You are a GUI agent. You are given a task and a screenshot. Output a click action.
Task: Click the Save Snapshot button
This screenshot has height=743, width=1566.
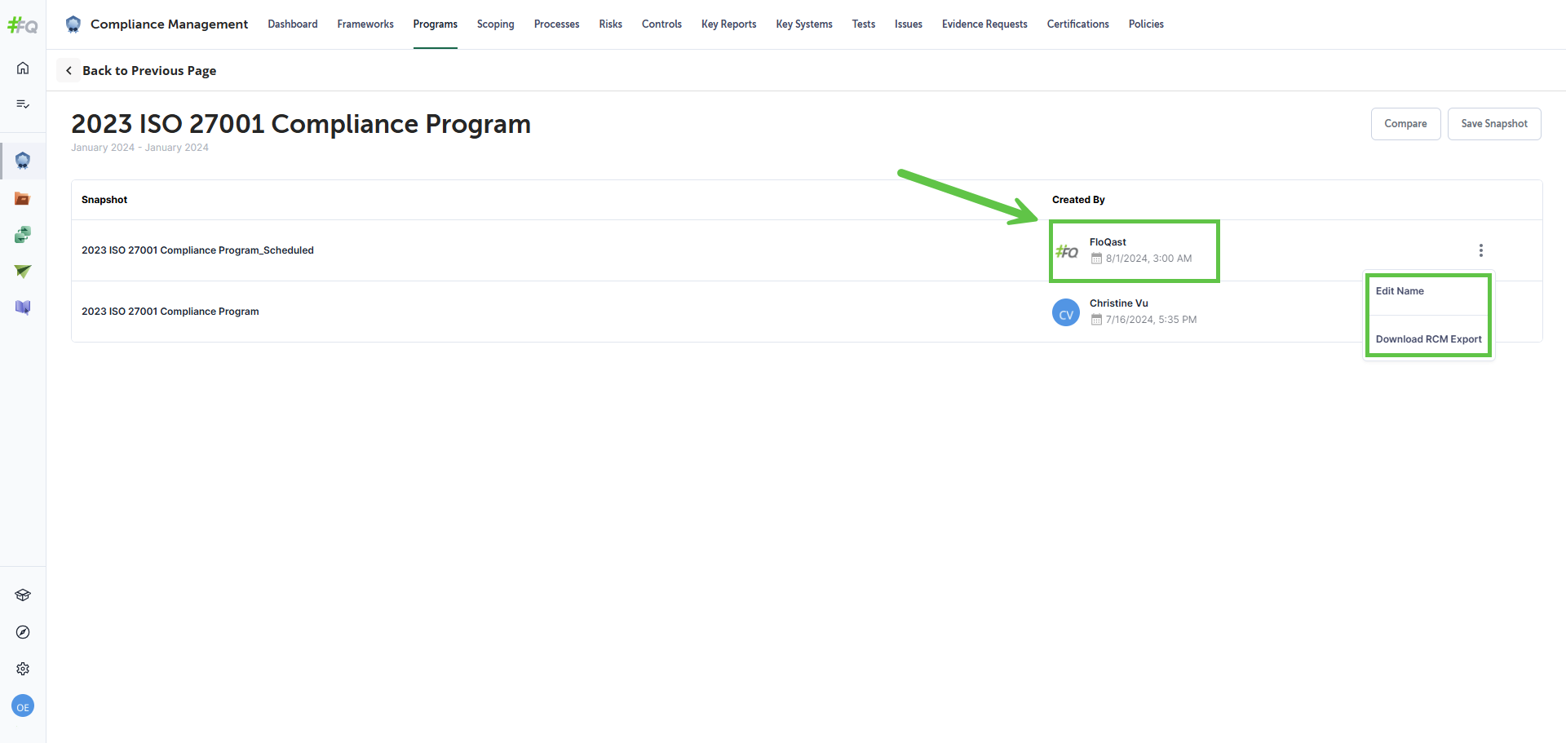point(1494,124)
